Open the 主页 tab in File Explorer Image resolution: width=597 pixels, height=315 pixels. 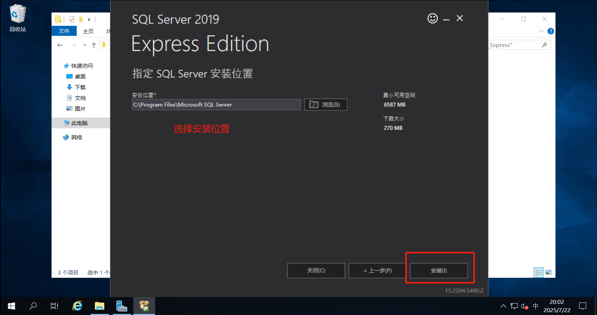(x=88, y=31)
